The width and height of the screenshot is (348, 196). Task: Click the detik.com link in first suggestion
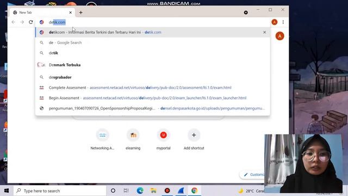coord(153,32)
